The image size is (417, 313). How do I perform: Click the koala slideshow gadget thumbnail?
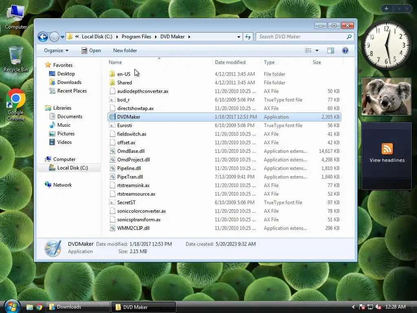[x=386, y=97]
